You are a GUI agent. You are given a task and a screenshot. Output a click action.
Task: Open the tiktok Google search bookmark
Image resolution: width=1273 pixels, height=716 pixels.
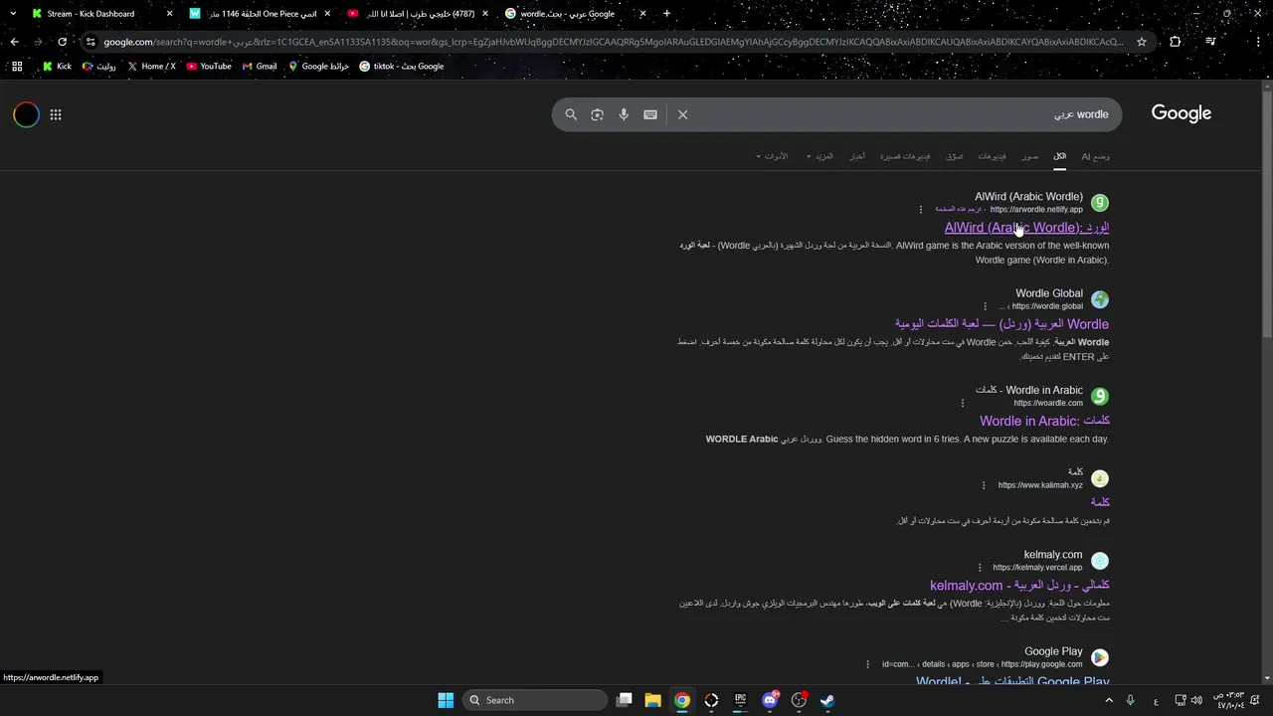coord(402,67)
